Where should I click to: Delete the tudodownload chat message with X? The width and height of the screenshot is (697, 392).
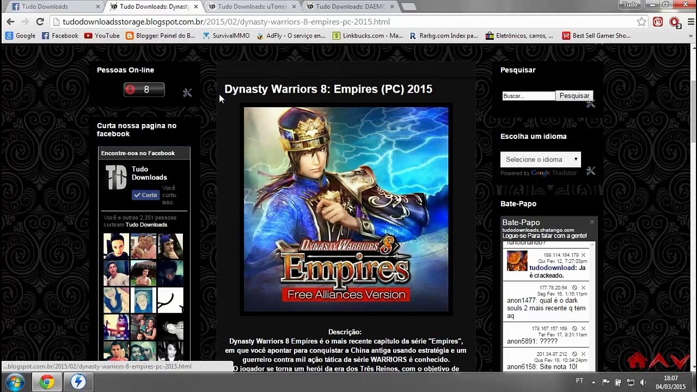tap(583, 255)
